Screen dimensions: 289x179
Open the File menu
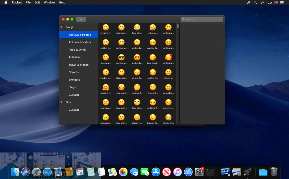pos(28,2)
